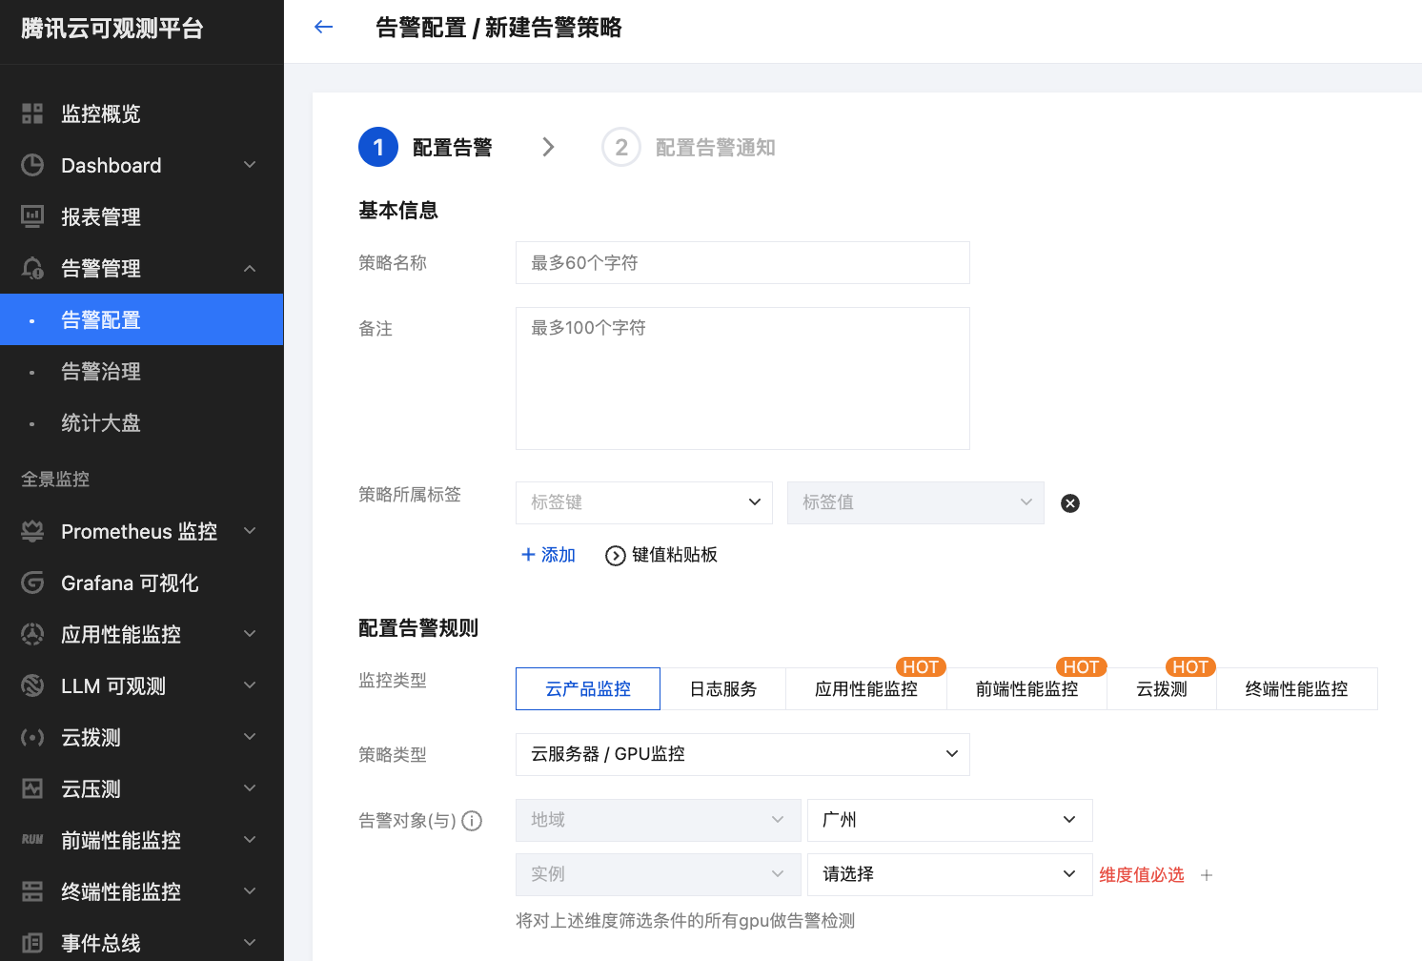This screenshot has width=1422, height=961.
Task: Select the 前端性能监控 monitor type tab
Action: (x=1027, y=689)
